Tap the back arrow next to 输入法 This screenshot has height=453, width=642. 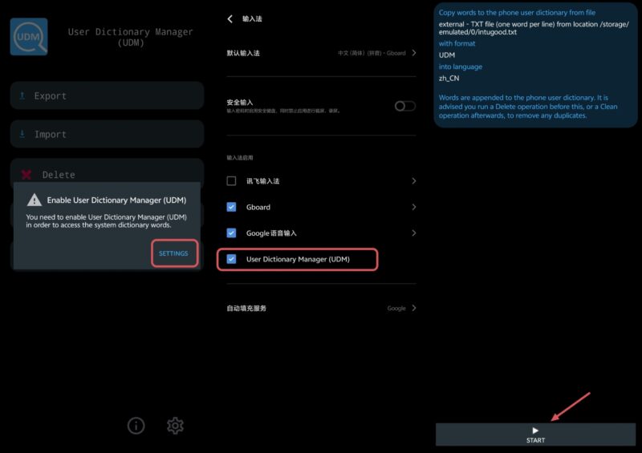230,18
